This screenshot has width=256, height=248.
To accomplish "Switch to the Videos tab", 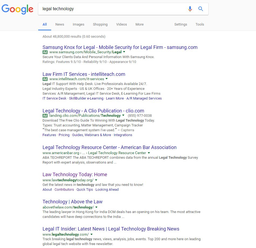I will (121, 24).
